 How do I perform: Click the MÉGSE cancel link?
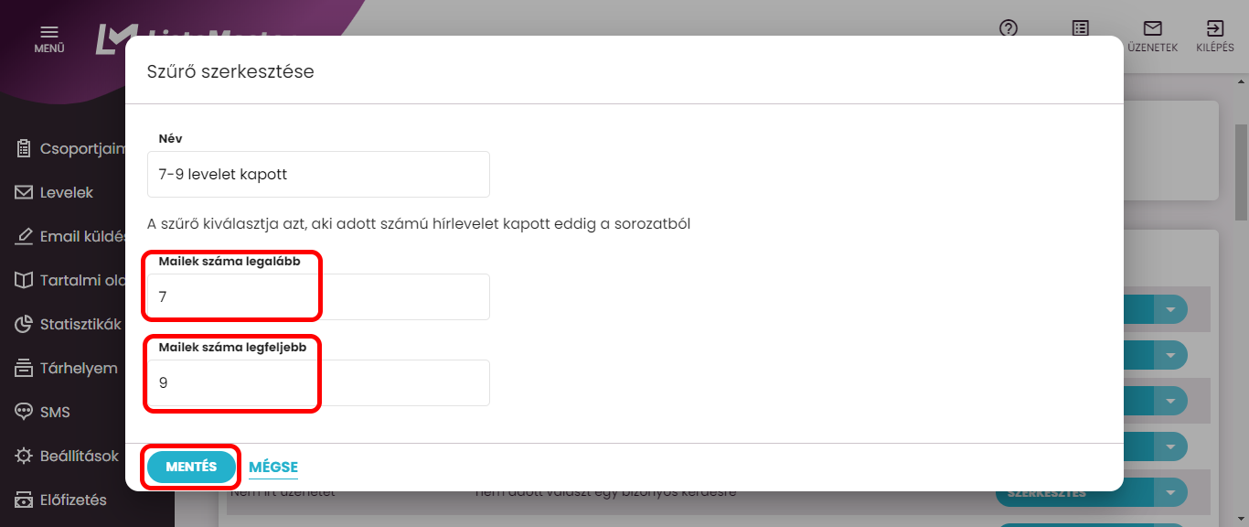click(x=273, y=468)
